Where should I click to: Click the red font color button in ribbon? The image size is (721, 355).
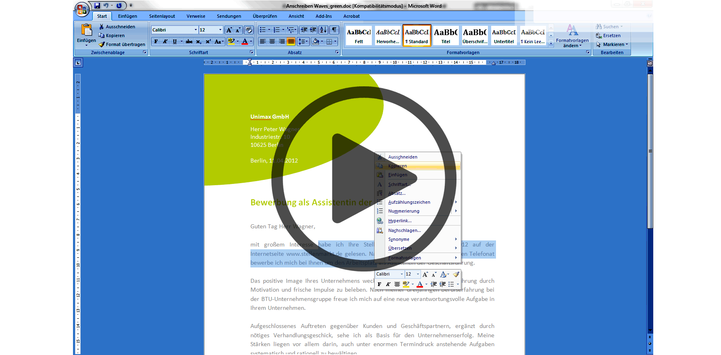pos(245,42)
